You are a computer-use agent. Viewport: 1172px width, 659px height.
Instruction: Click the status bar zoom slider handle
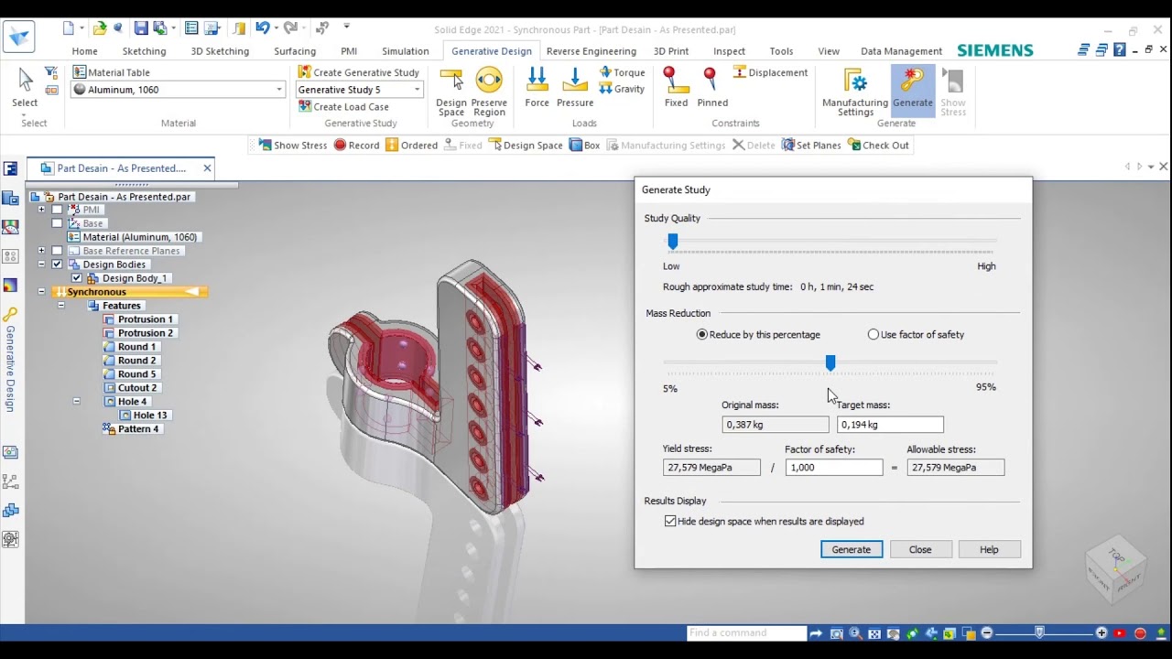[1039, 632]
